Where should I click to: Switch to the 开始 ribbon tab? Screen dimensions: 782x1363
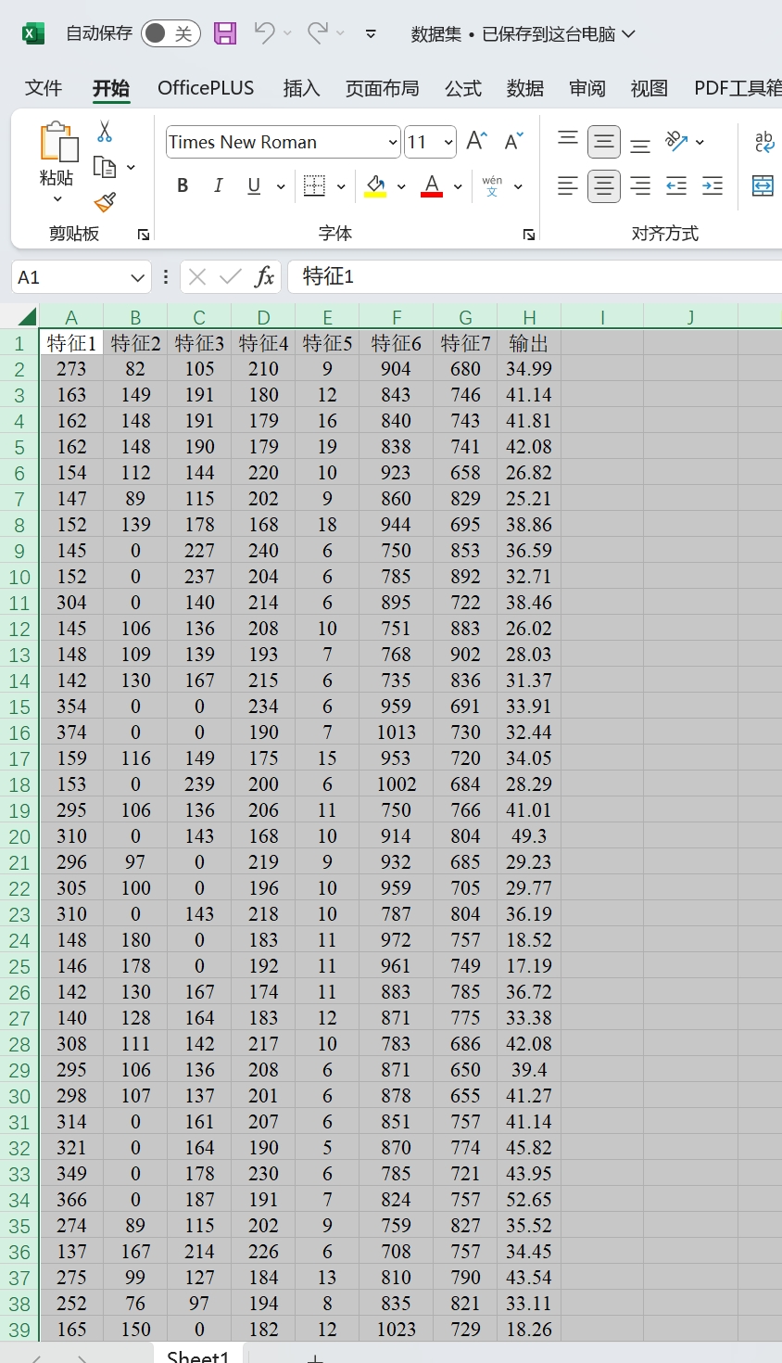pos(111,88)
